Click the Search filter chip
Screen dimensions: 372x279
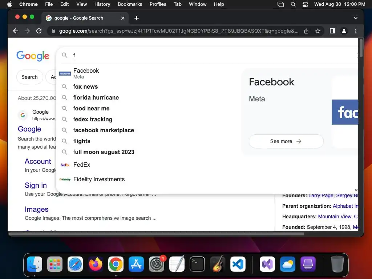[30, 77]
